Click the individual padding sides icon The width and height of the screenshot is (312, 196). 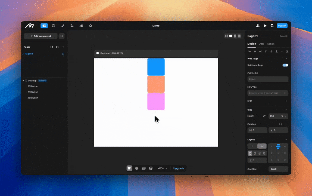coord(280,124)
